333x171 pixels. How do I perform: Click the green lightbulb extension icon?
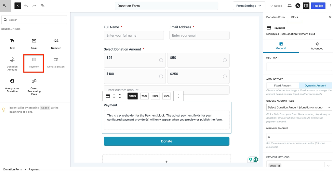pos(251,160)
